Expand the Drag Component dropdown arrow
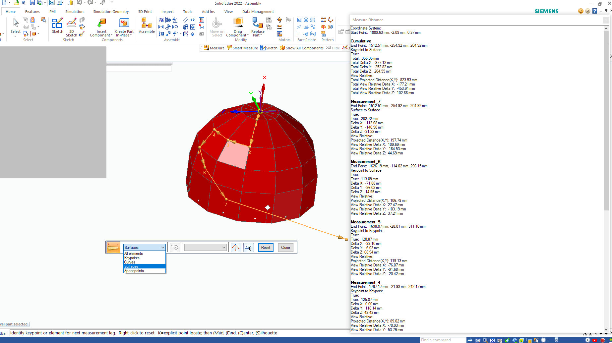 [x=248, y=35]
